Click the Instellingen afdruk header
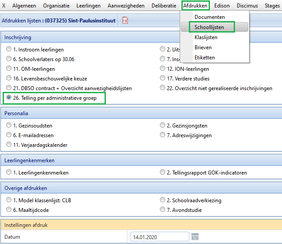 click(x=141, y=225)
